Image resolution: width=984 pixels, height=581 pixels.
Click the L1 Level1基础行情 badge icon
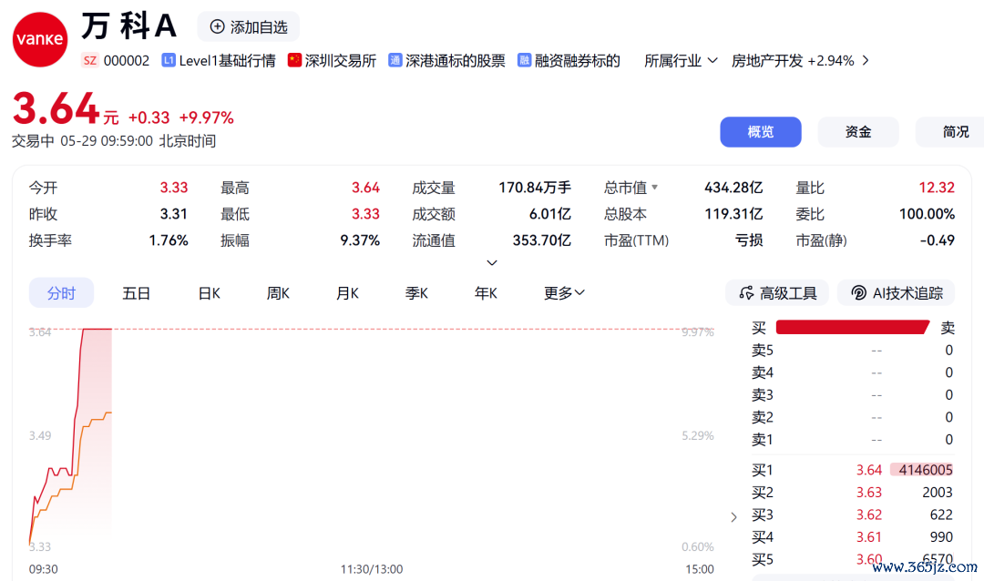169,60
